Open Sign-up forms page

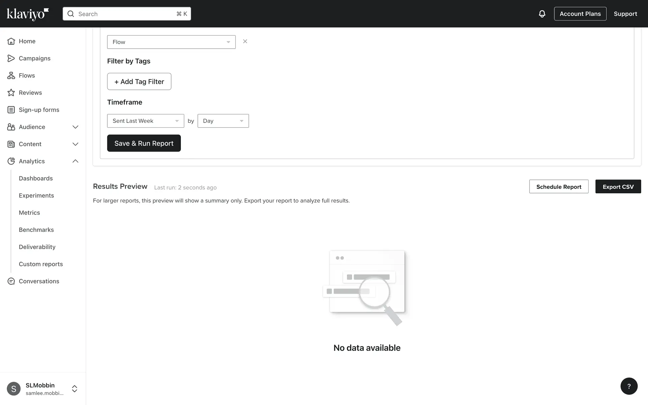pos(39,110)
